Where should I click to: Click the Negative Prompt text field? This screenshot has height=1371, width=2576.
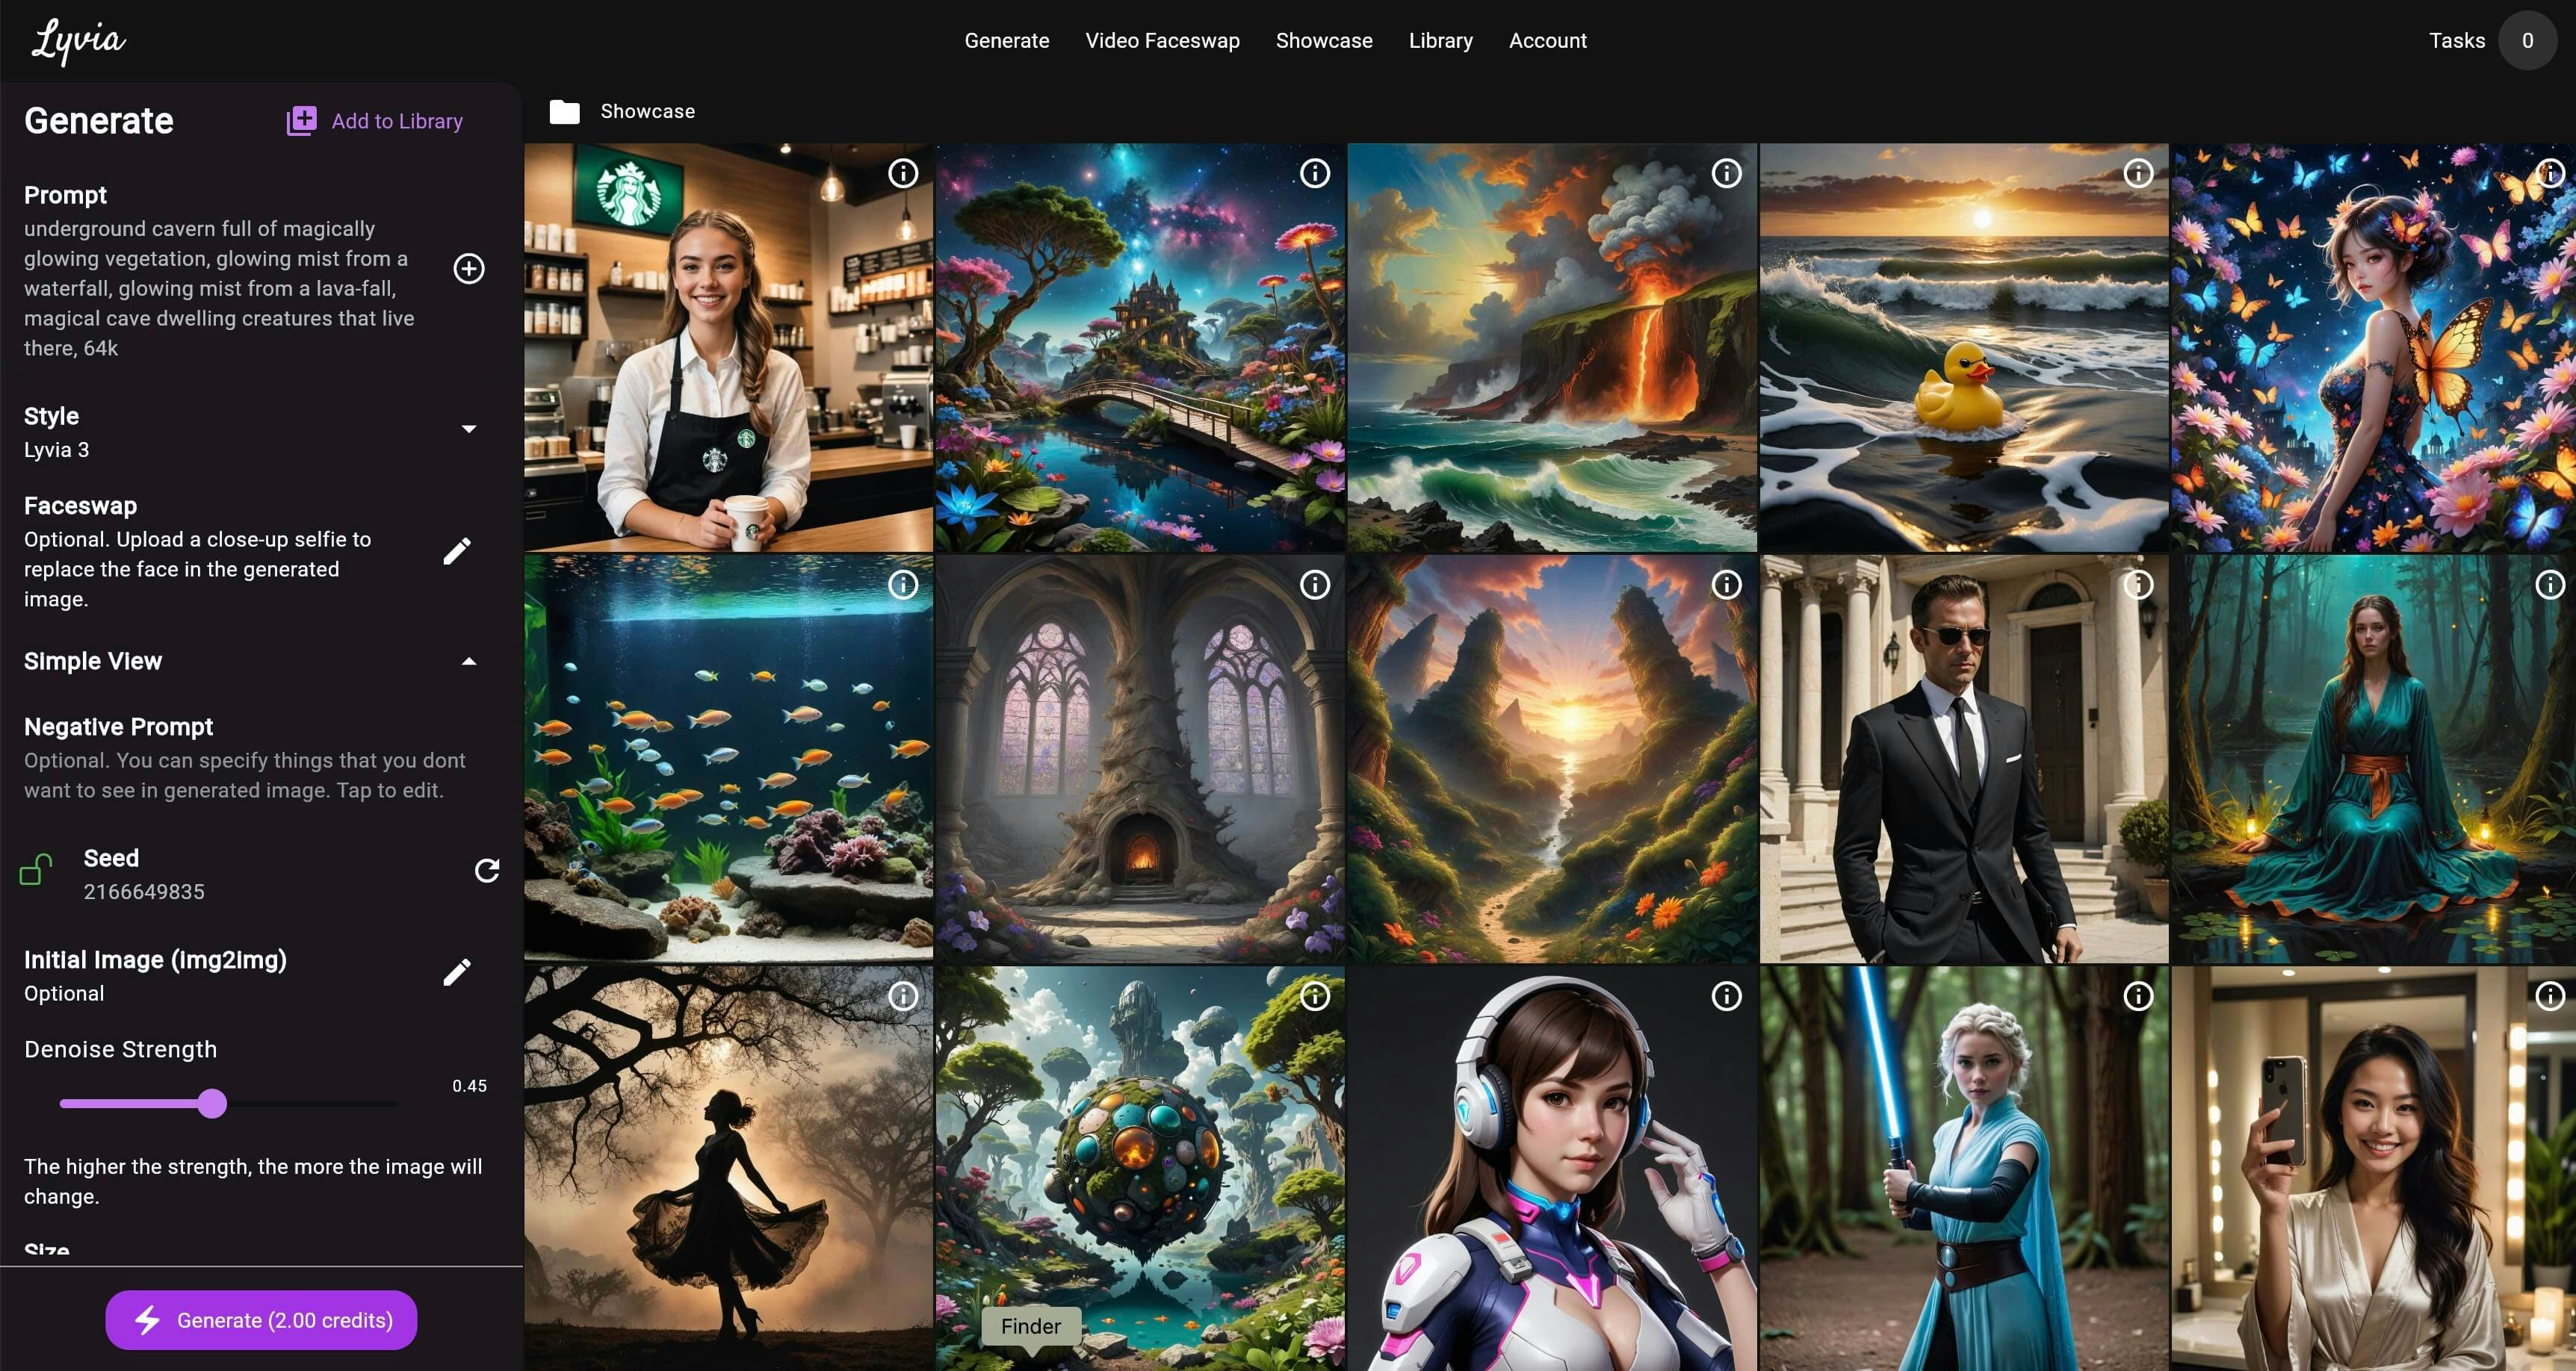[x=245, y=775]
